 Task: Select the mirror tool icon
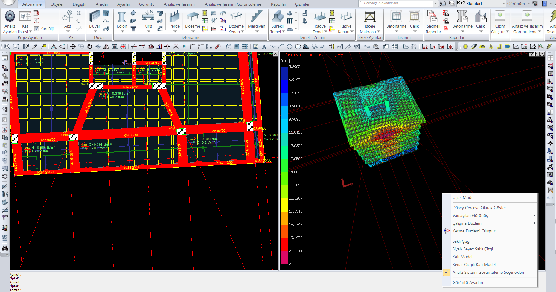pos(106,46)
